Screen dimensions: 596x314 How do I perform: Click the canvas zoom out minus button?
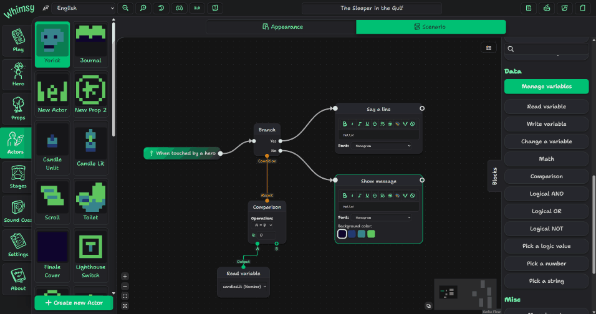[x=125, y=287]
